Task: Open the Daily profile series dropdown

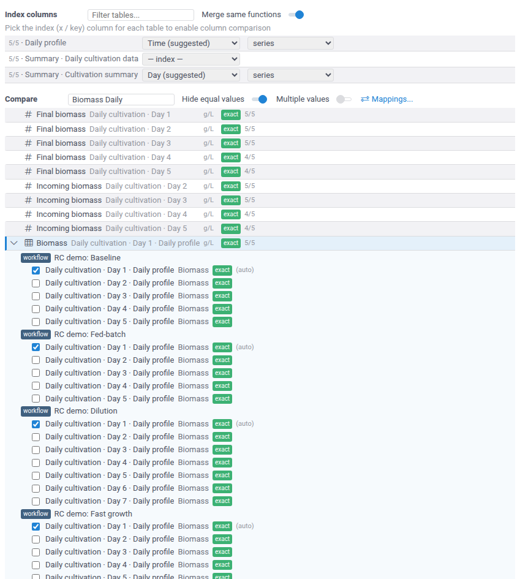Action: click(290, 44)
